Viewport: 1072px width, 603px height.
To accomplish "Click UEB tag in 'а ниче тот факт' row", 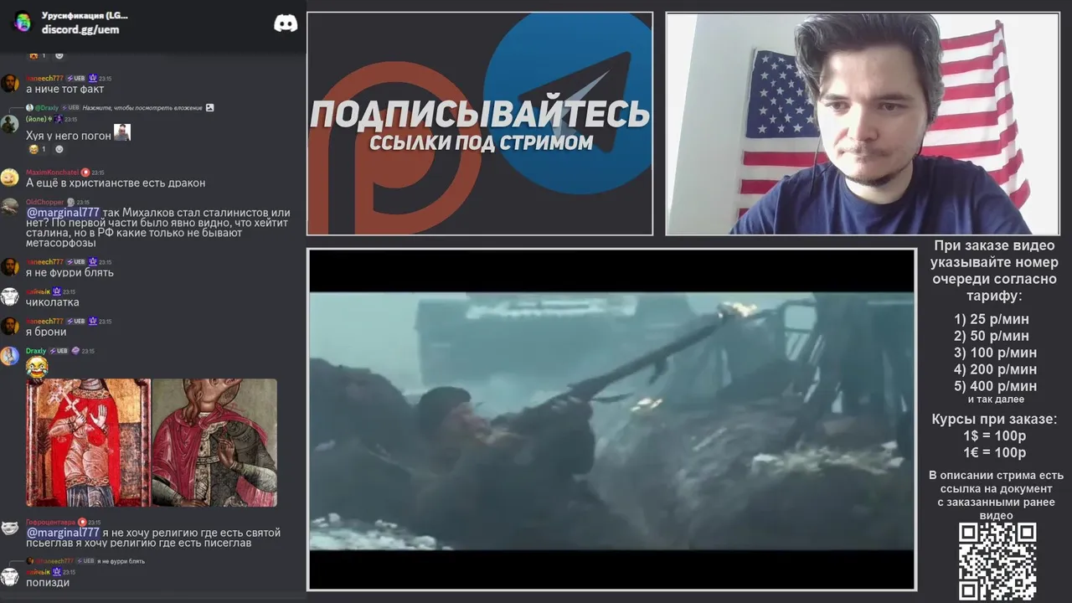I will coord(76,78).
